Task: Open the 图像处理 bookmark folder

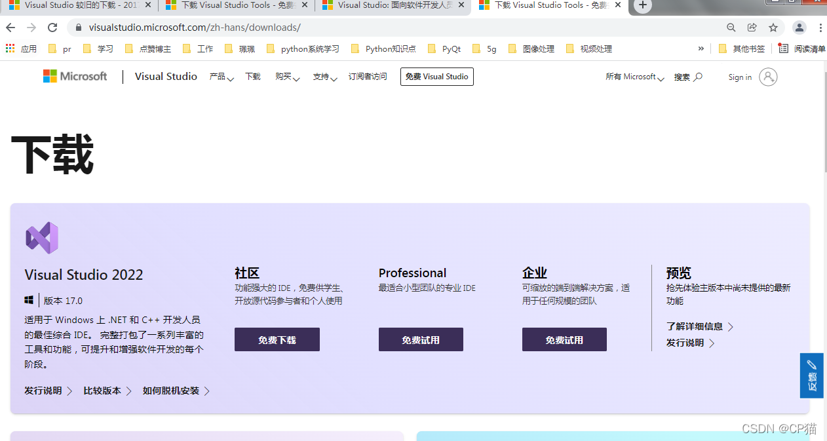Action: [x=531, y=48]
